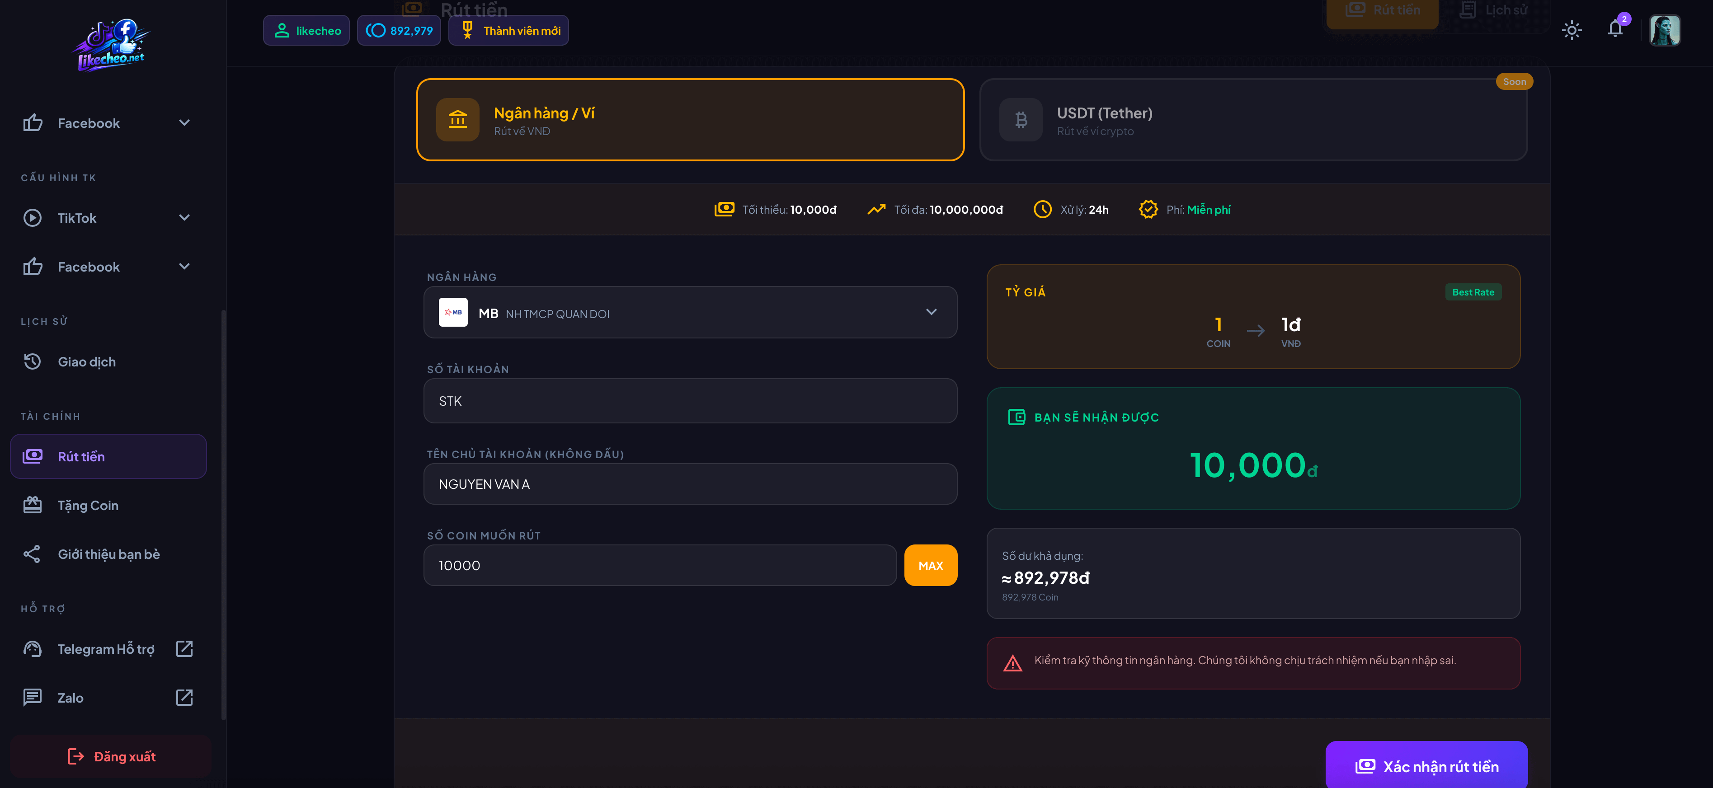Image resolution: width=1713 pixels, height=788 pixels.
Task: Click the 10,000,000đ maximum limit value
Action: (966, 210)
